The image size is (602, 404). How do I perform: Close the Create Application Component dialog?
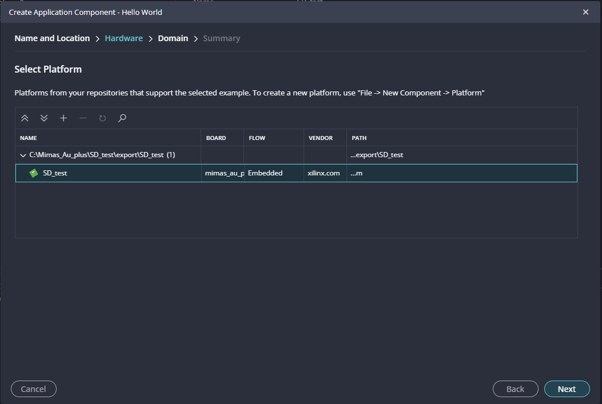point(585,12)
